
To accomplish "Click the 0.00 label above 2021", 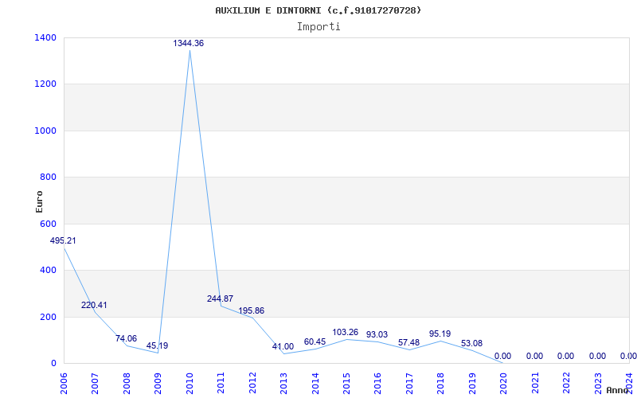I will (x=534, y=356).
